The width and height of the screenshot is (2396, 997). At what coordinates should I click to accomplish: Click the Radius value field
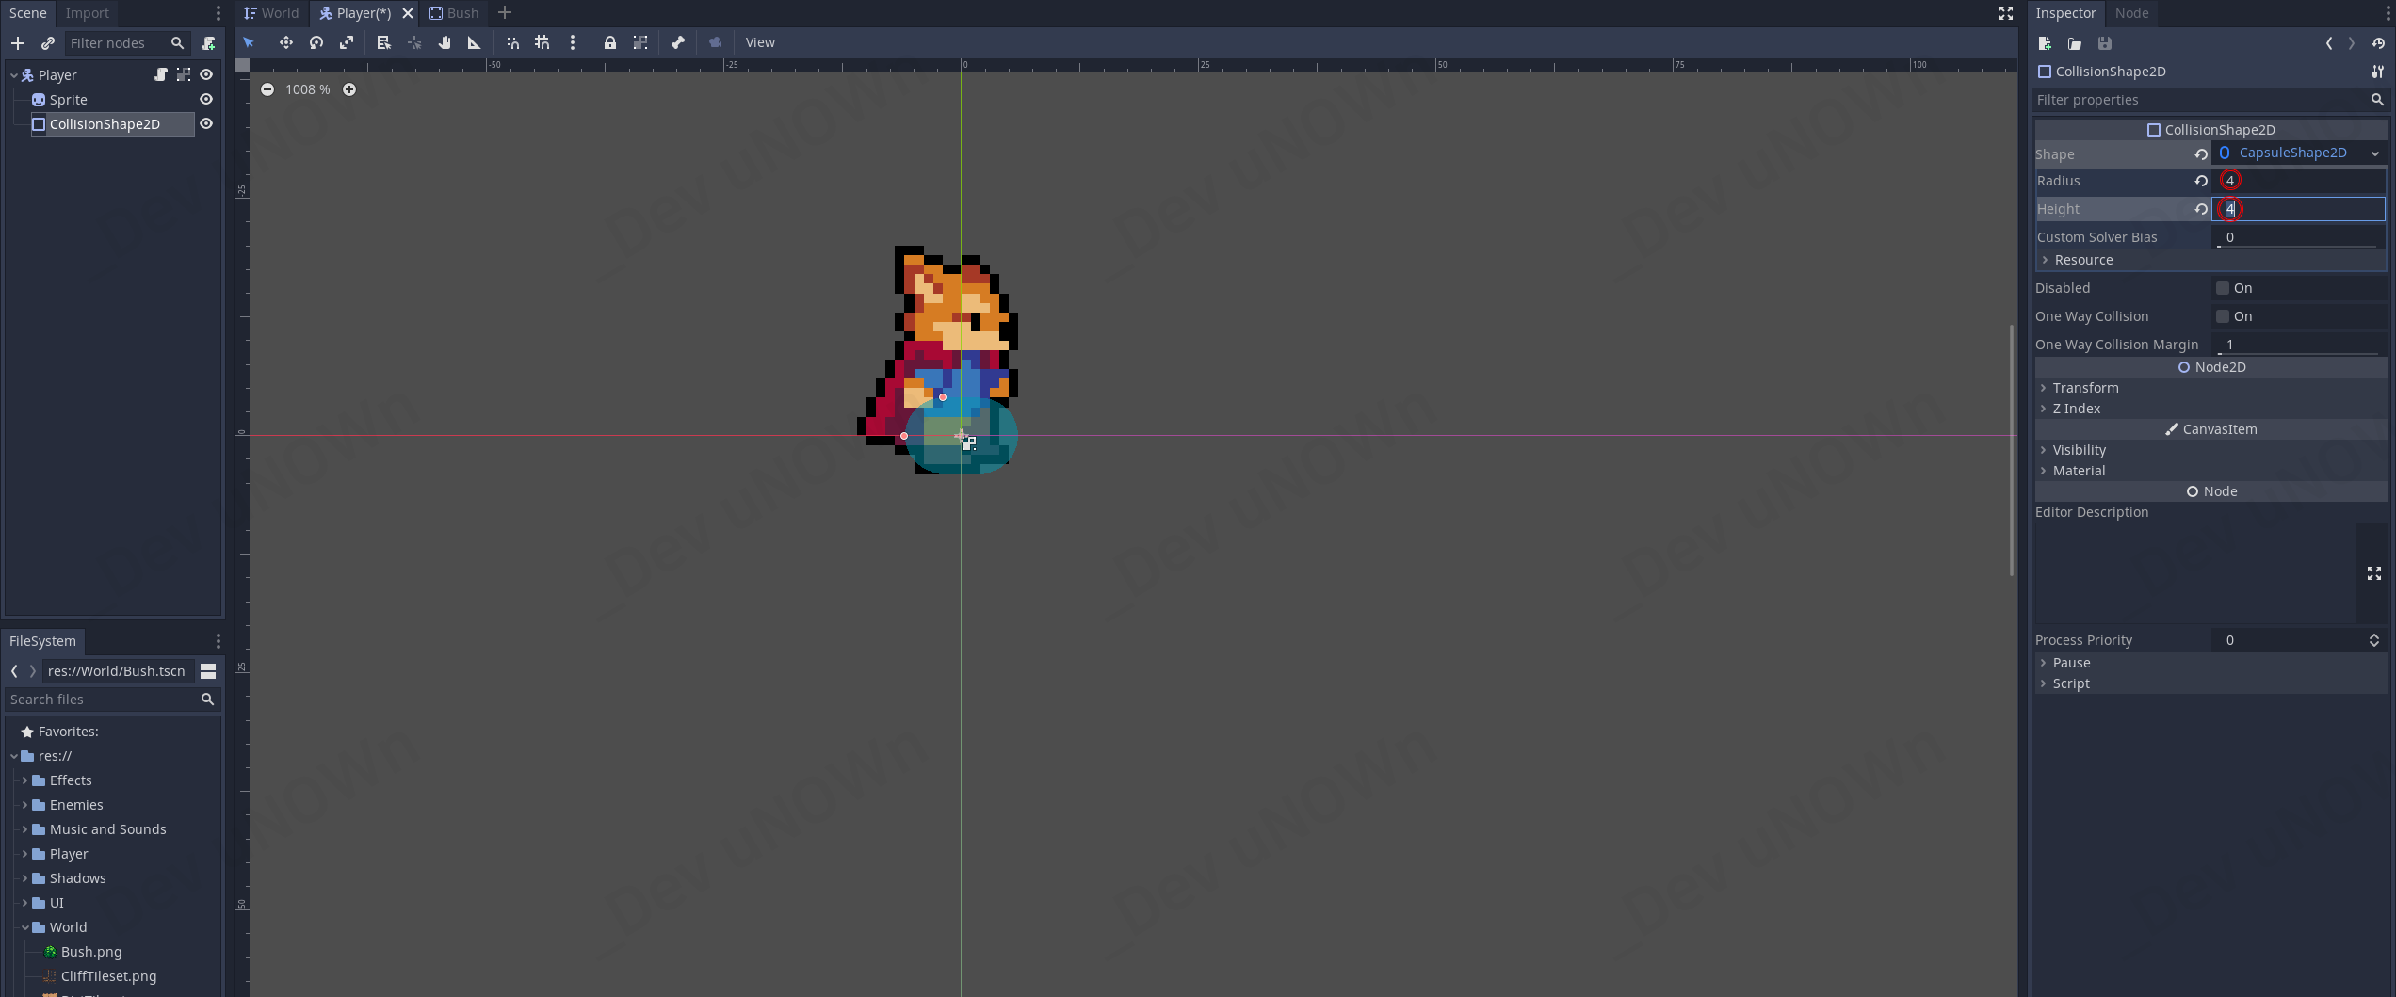point(2298,181)
